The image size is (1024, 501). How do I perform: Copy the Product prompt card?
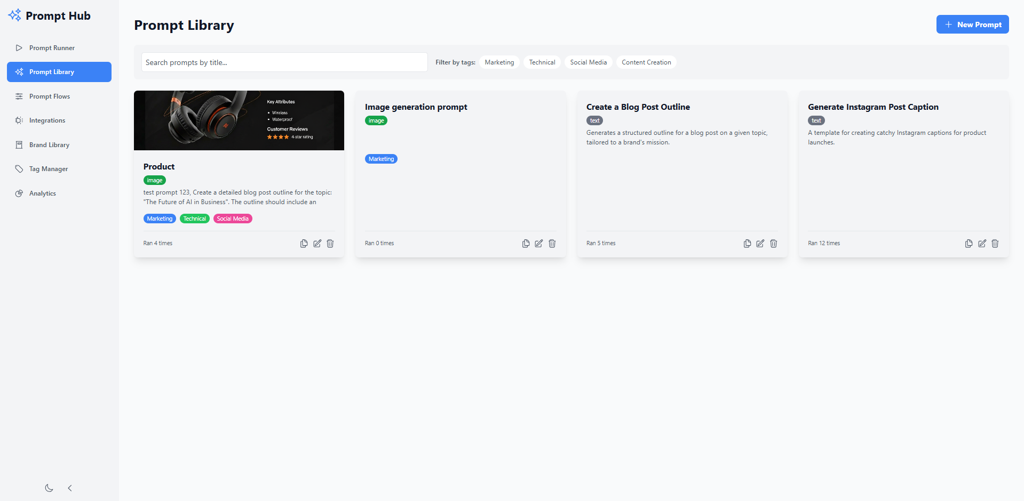(x=304, y=244)
